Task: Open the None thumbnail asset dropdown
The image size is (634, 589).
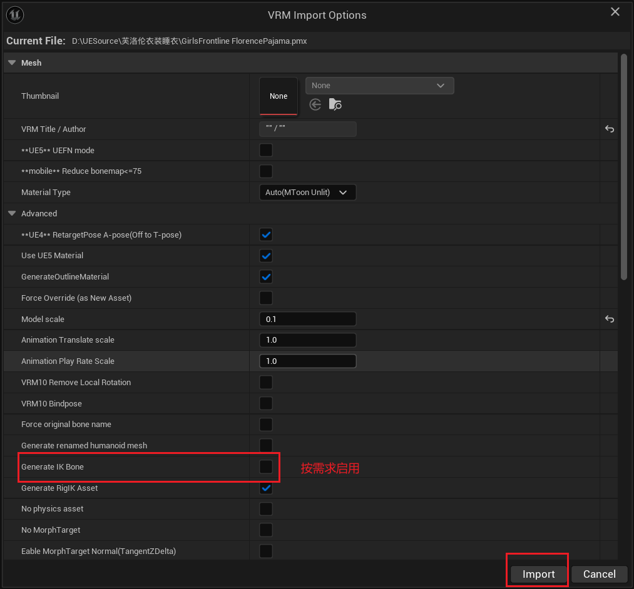Action: [379, 85]
